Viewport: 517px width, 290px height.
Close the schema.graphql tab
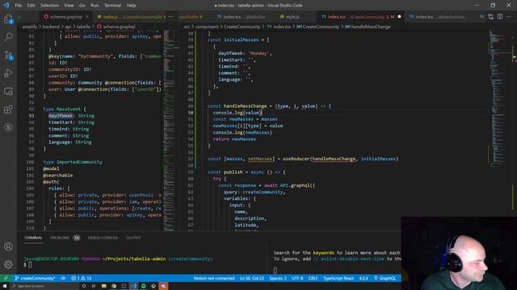pos(87,16)
